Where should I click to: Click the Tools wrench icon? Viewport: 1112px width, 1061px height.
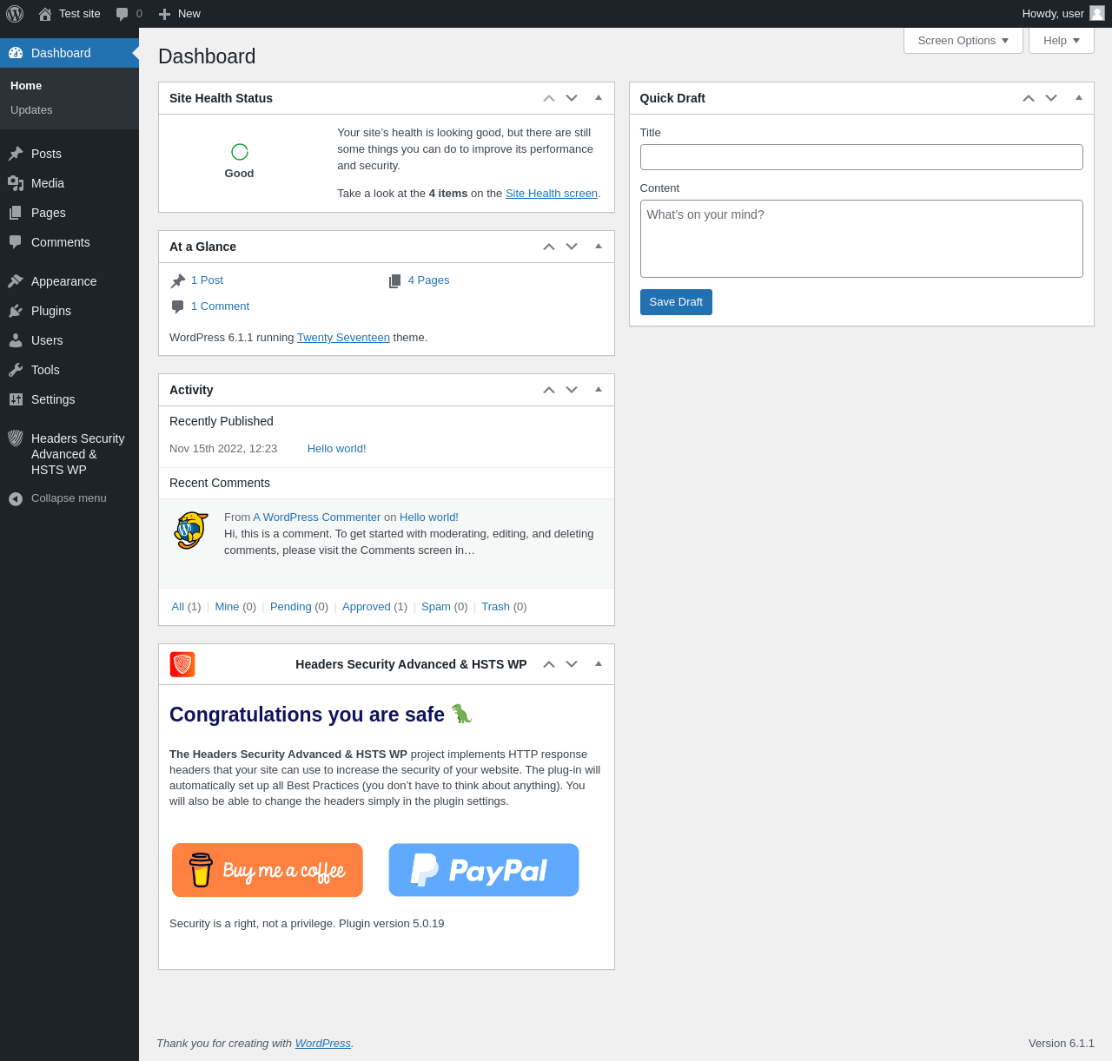[16, 370]
